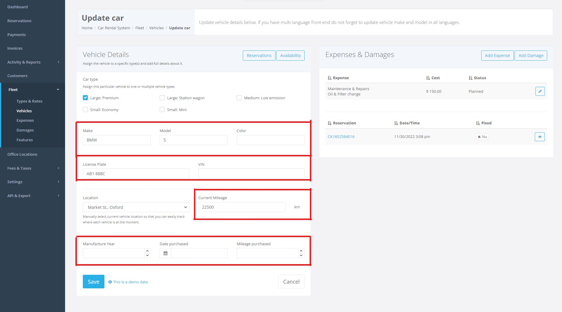Open Office Locations in sidebar
This screenshot has width=562, height=312.
click(22, 154)
